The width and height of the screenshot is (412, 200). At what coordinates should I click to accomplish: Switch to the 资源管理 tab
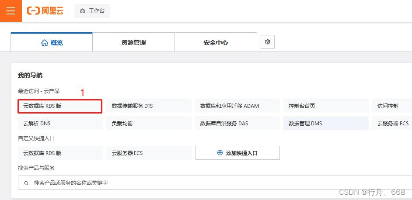pos(133,42)
